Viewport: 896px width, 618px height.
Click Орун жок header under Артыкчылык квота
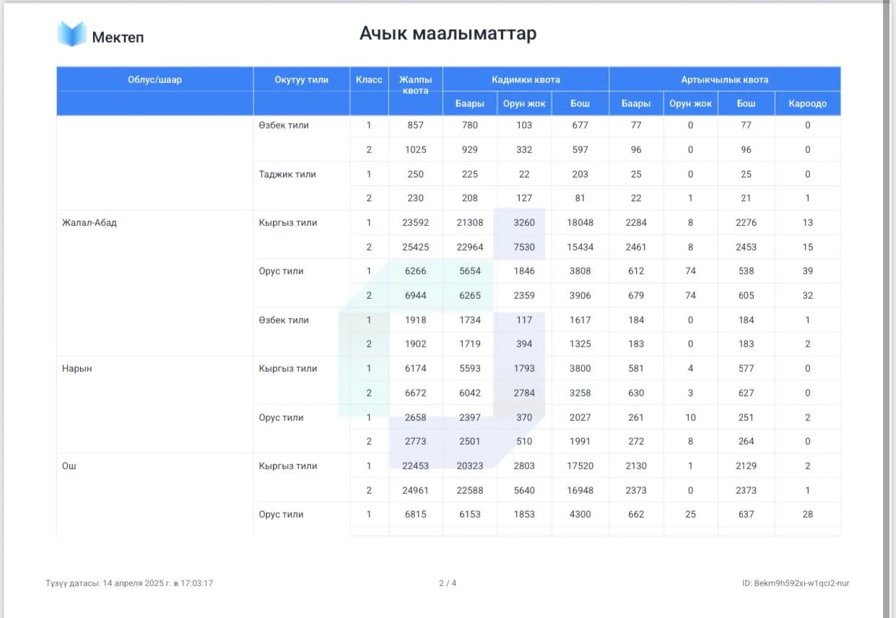[690, 103]
